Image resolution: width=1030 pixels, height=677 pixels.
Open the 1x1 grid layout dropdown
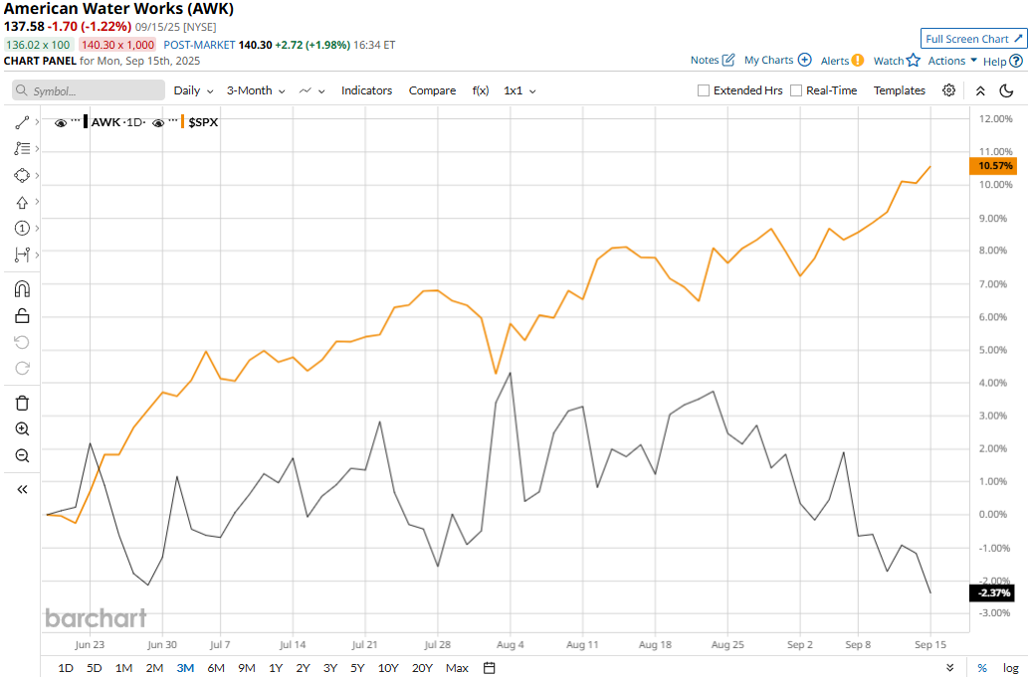(x=519, y=90)
